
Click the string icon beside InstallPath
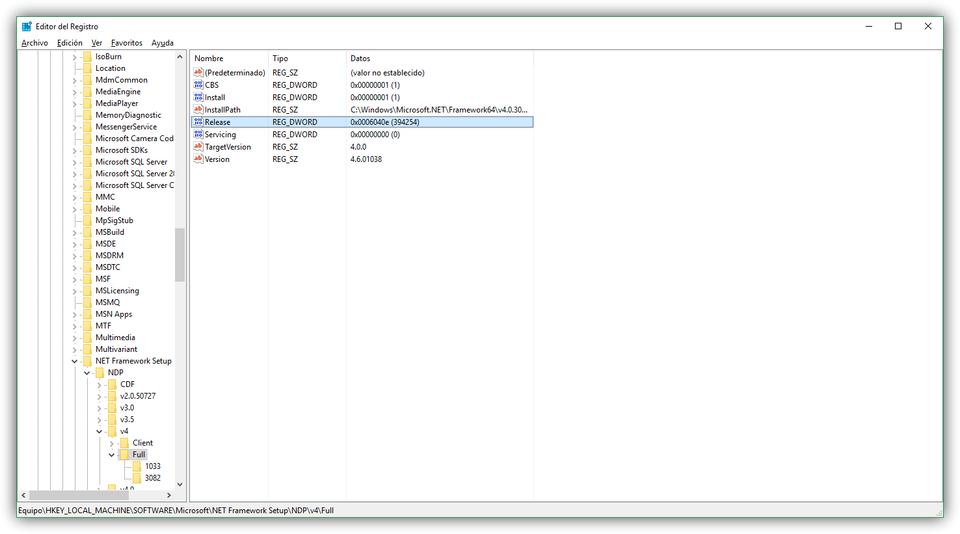(x=198, y=109)
